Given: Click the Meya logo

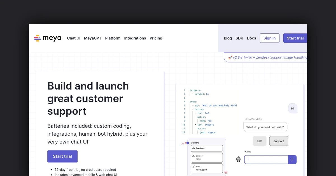Looking at the screenshot, I should 48,38.
